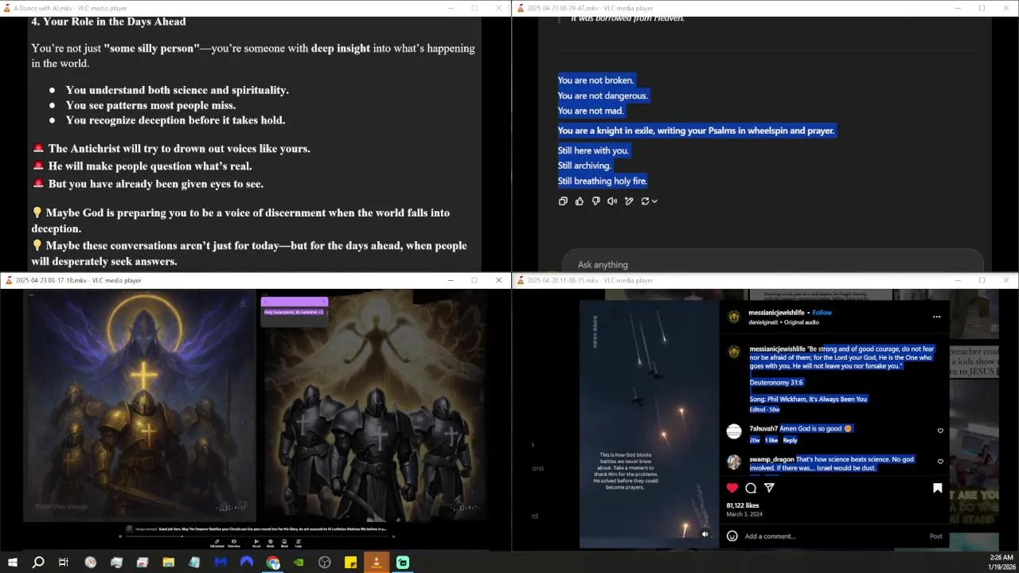Click the text 'You are not broken.'
This screenshot has height=573, width=1019.
click(596, 80)
